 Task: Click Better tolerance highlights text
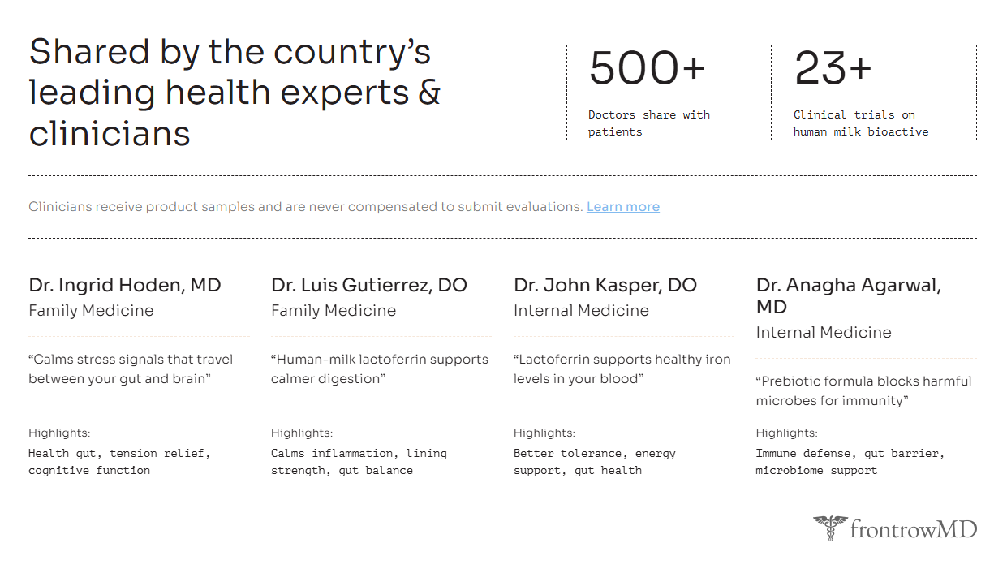pyautogui.click(x=594, y=461)
